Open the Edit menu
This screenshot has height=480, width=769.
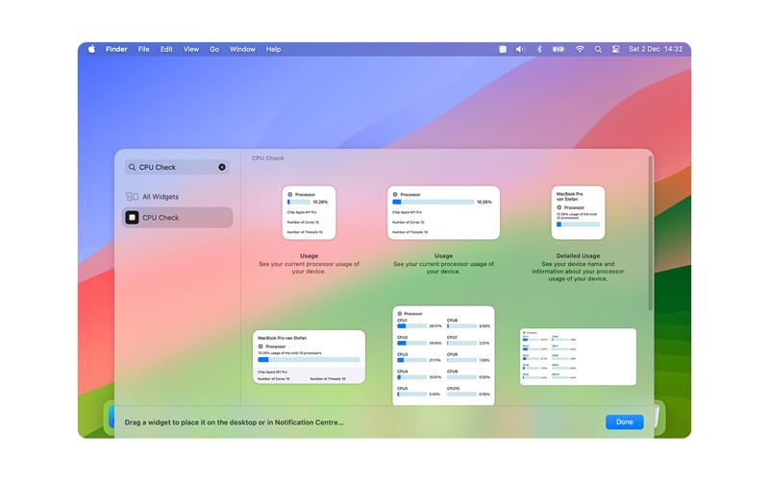click(x=166, y=49)
